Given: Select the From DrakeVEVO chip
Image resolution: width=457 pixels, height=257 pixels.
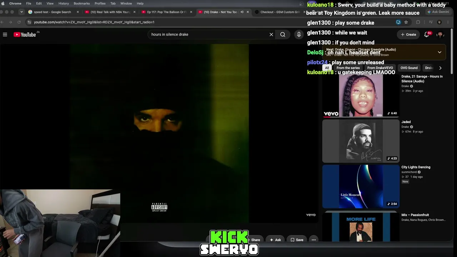Looking at the screenshot, I should [x=380, y=68].
